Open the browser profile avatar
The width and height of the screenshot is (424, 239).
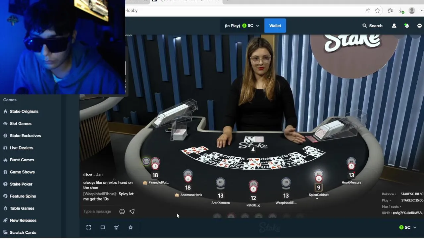pos(412,11)
